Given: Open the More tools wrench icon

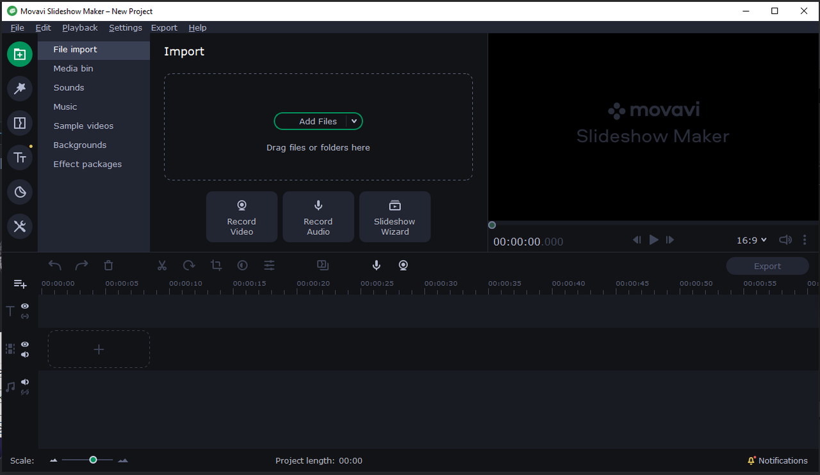Looking at the screenshot, I should tap(20, 226).
